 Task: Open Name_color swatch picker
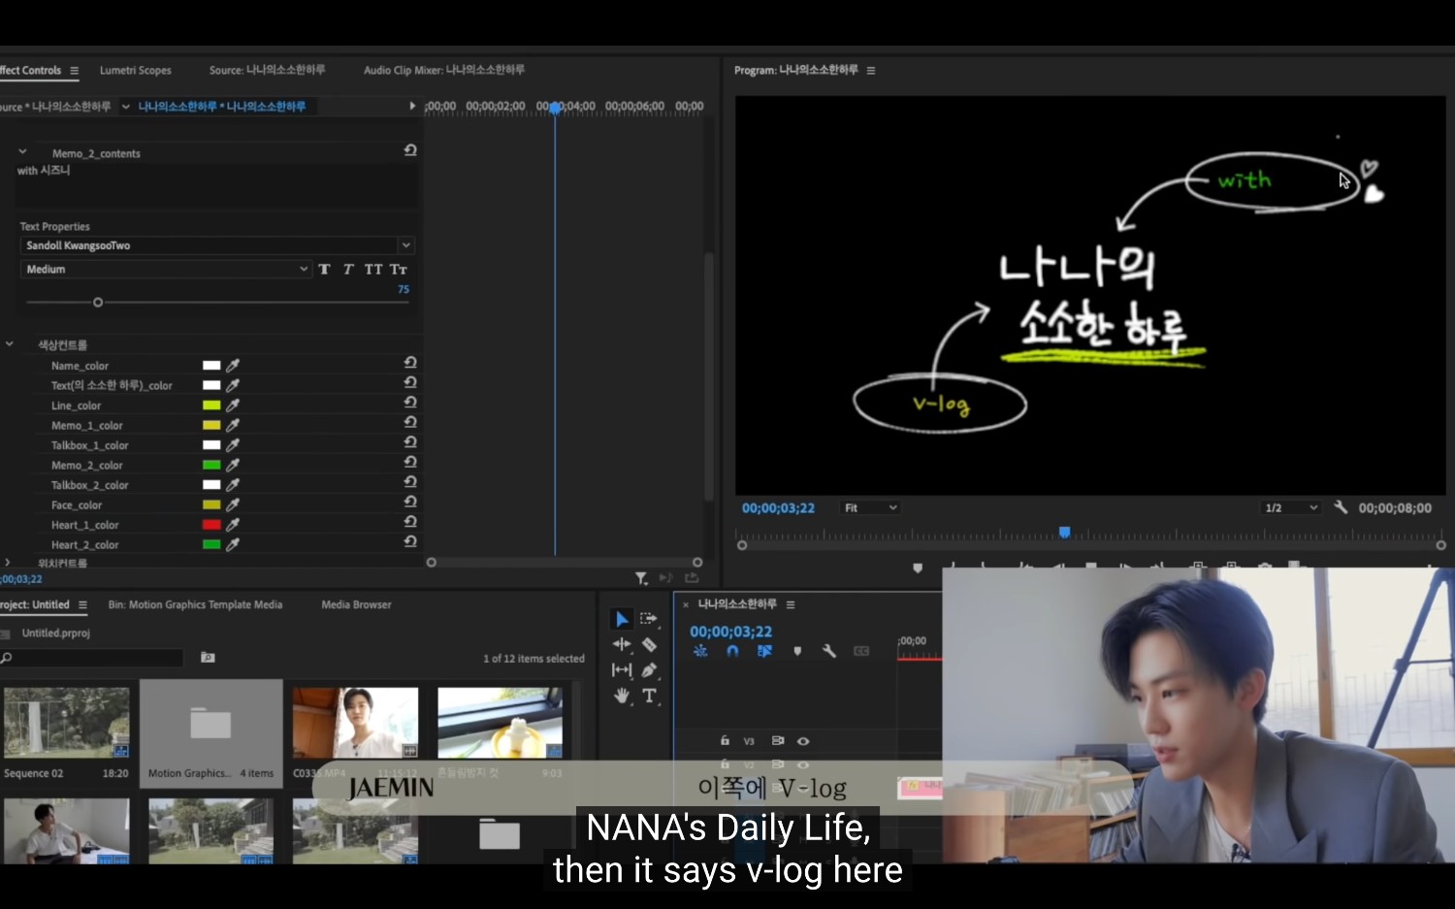pos(211,366)
